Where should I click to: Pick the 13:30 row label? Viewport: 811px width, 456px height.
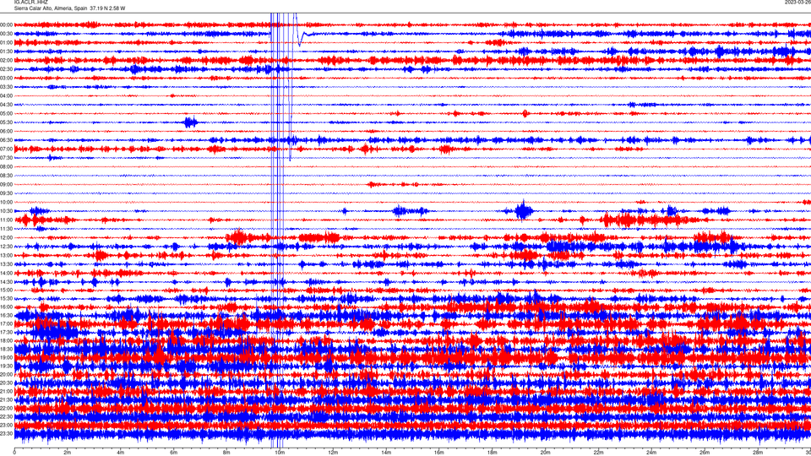click(6, 264)
